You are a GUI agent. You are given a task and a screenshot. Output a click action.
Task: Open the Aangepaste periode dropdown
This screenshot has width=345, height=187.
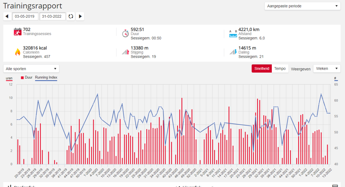coord(302,6)
